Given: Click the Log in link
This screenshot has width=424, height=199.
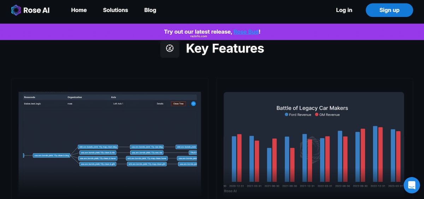Looking at the screenshot, I should (344, 10).
